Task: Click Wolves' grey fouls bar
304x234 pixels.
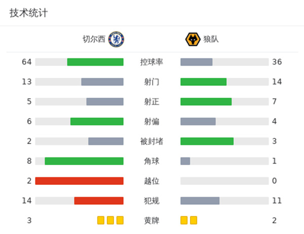Action: pyautogui.click(x=200, y=201)
